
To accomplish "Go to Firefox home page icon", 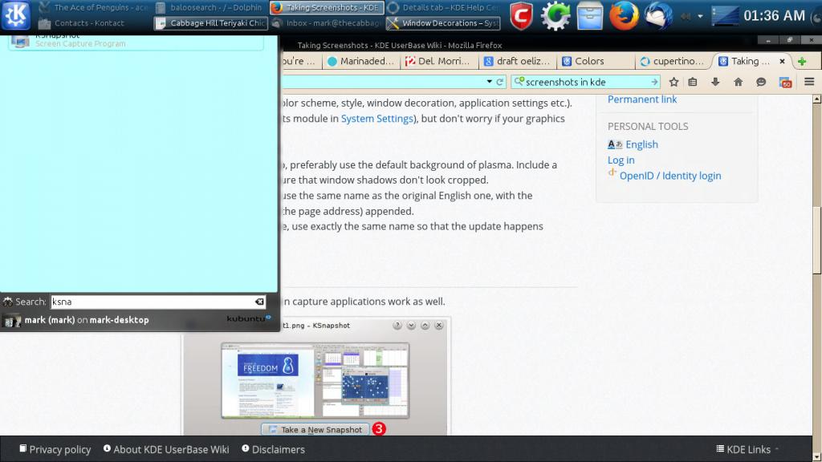I will point(738,82).
